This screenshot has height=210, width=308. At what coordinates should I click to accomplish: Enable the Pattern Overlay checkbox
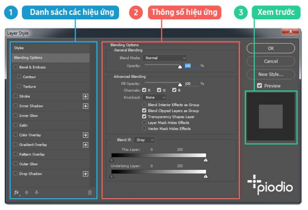[x=16, y=154]
